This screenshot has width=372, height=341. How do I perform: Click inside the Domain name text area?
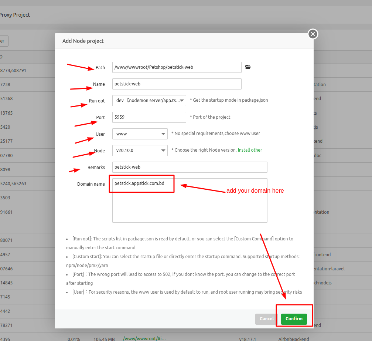[x=190, y=207]
